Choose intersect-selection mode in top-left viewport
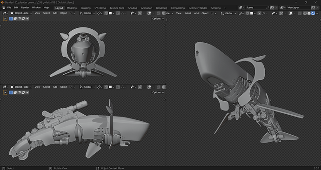Image resolution: width=321 pixels, height=170 pixels. point(27,19)
